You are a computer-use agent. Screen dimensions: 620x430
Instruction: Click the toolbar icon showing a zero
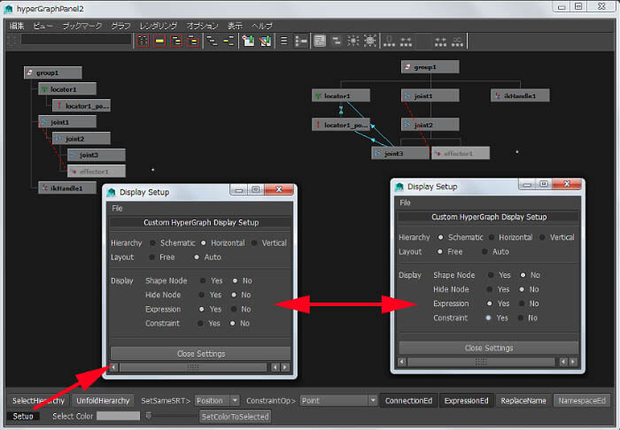[389, 41]
